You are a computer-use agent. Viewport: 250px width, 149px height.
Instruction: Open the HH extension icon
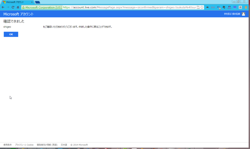click(213, 7)
